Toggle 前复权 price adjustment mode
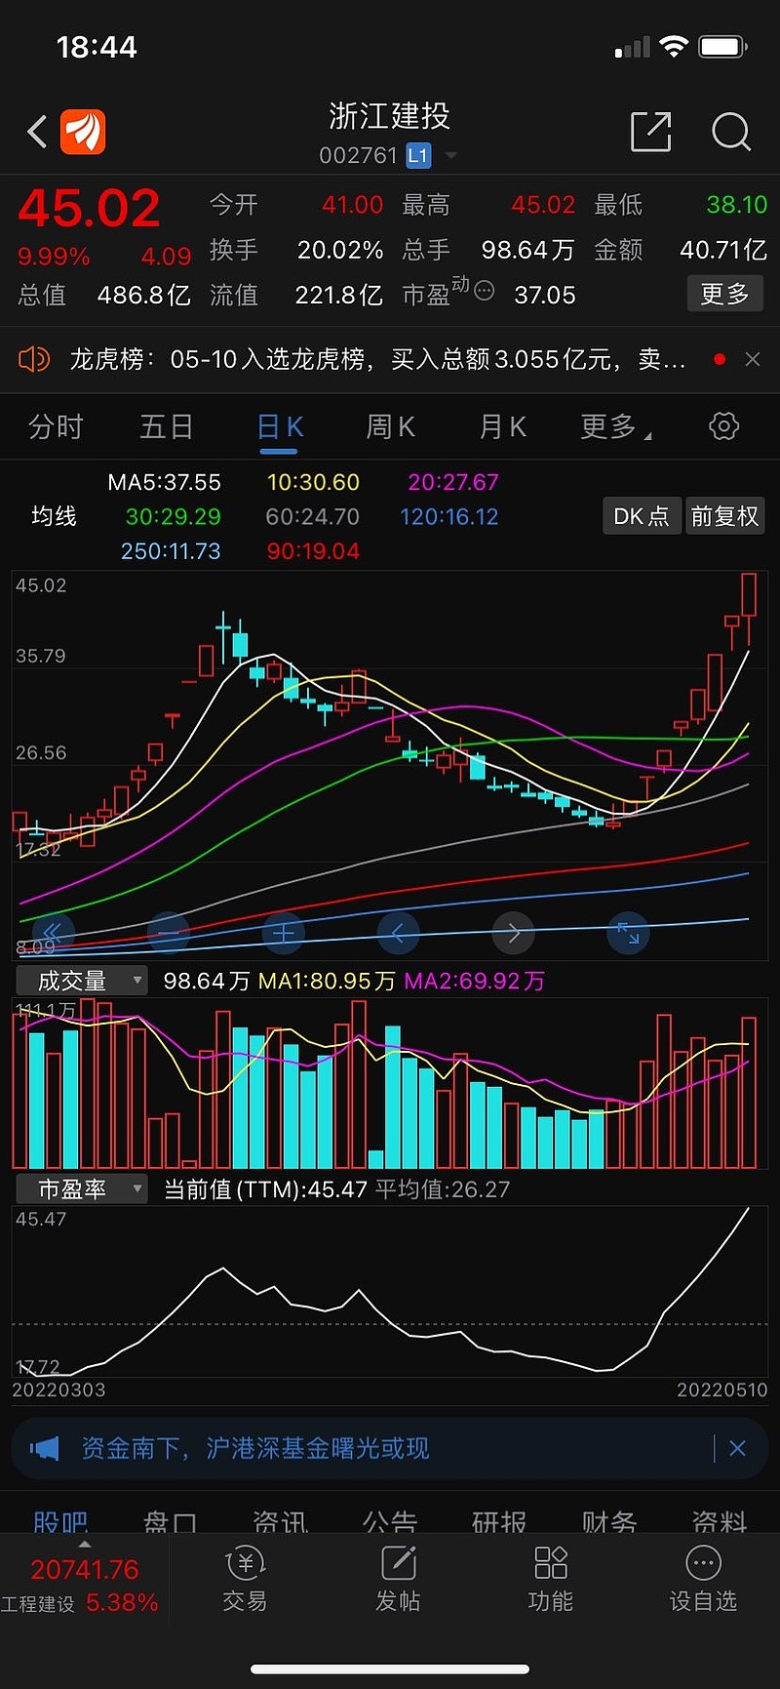 724,516
